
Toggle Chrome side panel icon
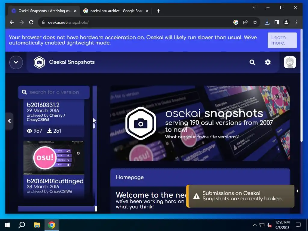point(277,22)
